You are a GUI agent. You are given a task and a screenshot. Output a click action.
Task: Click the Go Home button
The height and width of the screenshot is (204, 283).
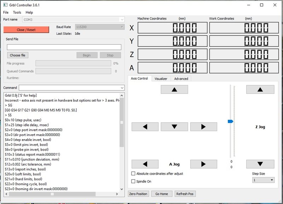pos(162,194)
